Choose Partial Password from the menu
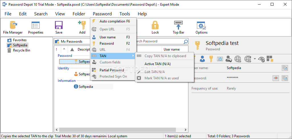292x139 pixels. click(112, 70)
